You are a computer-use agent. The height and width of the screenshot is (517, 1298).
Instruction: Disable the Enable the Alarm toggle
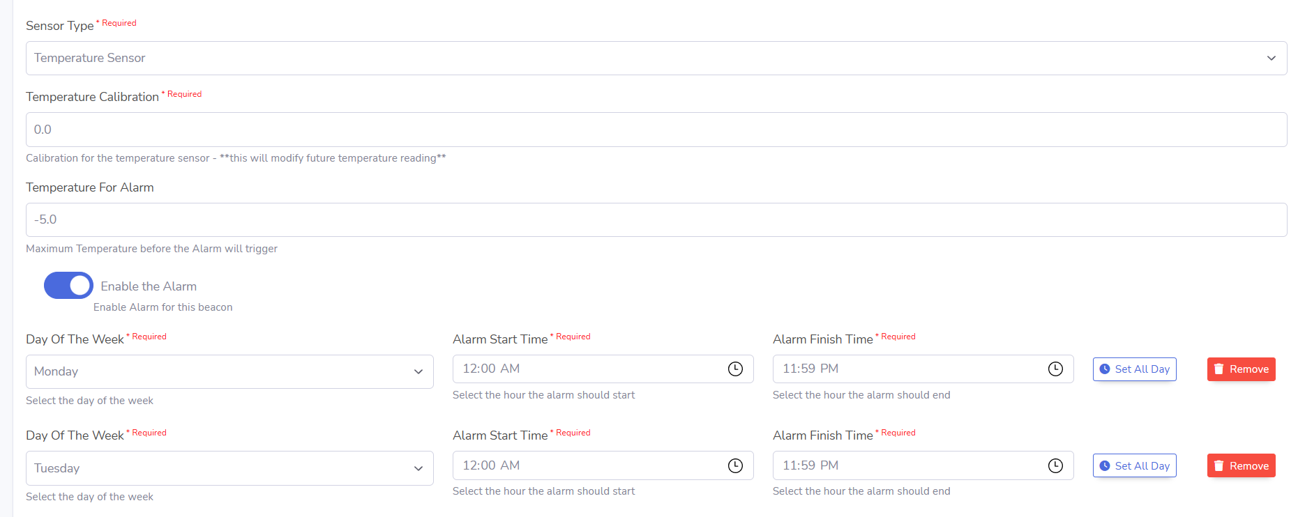[68, 286]
